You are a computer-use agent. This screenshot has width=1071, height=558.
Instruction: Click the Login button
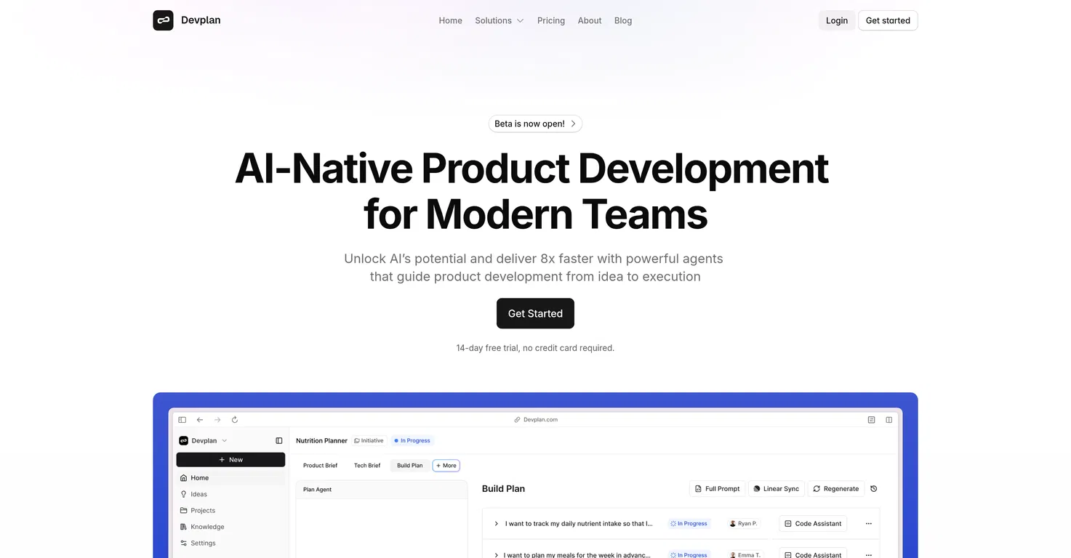point(836,20)
